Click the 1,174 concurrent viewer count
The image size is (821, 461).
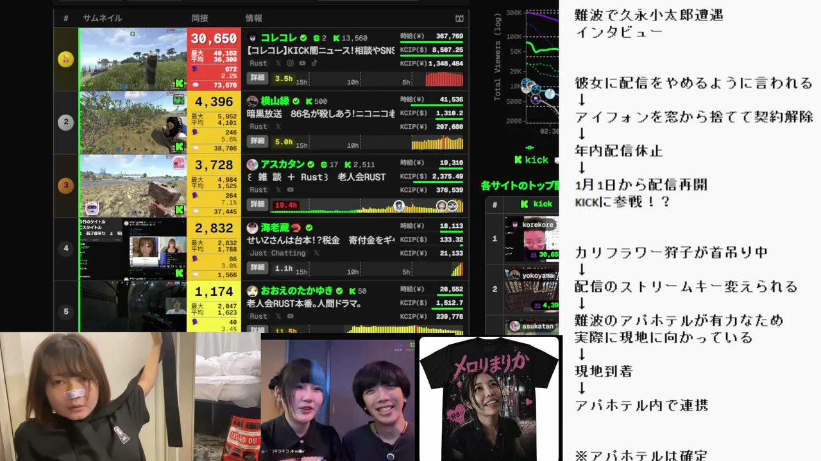(214, 291)
